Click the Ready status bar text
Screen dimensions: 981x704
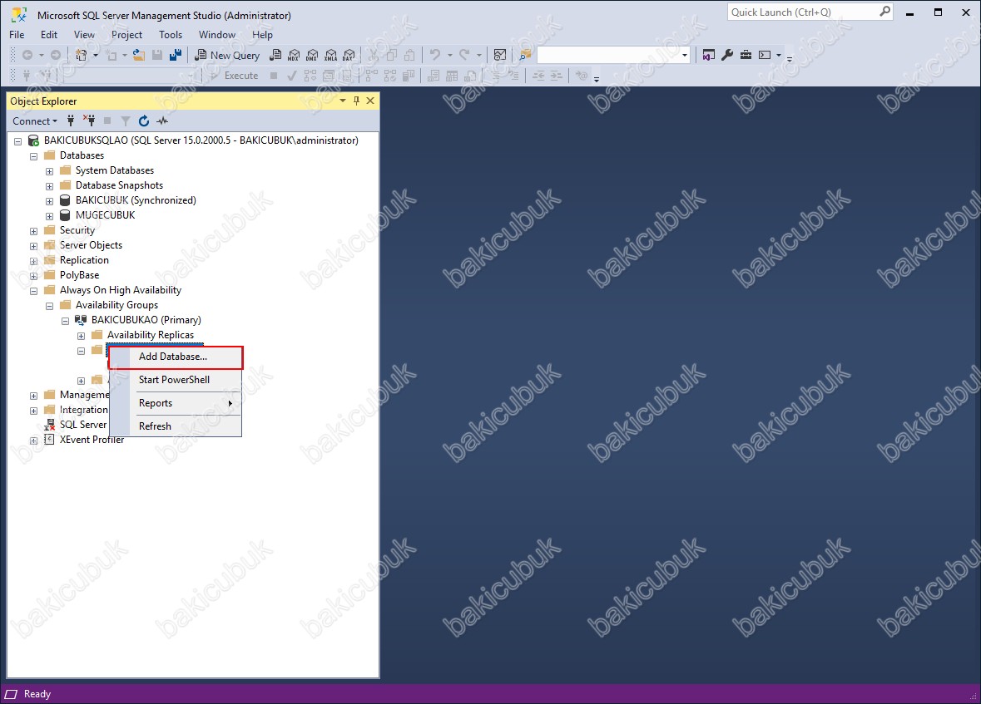pyautogui.click(x=37, y=694)
